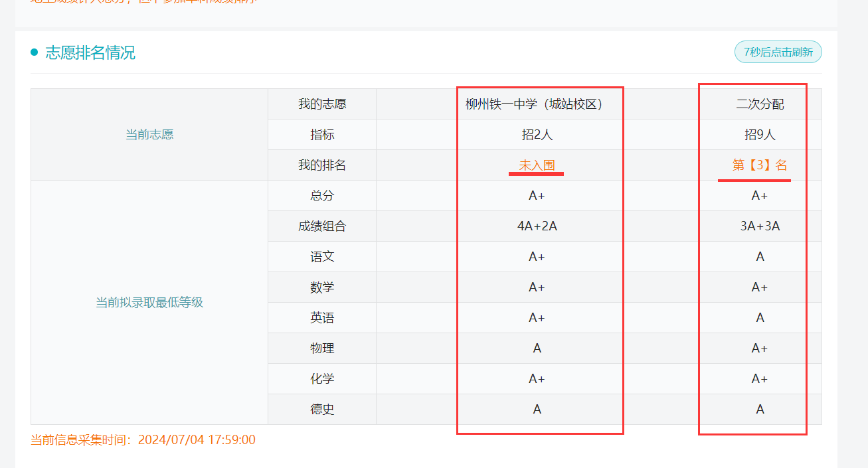868x468 pixels.
Task: Click the 我的排名 row label
Action: click(322, 165)
